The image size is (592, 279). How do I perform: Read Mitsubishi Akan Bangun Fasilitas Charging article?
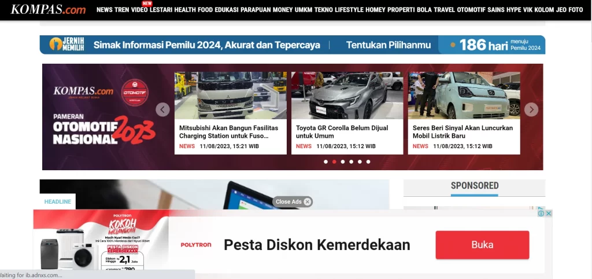tap(228, 132)
